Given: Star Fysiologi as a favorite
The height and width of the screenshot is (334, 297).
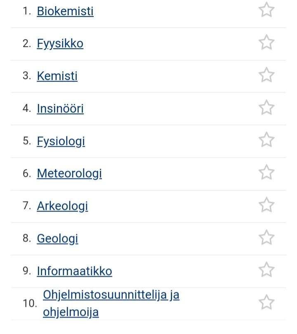Looking at the screenshot, I should tap(266, 140).
